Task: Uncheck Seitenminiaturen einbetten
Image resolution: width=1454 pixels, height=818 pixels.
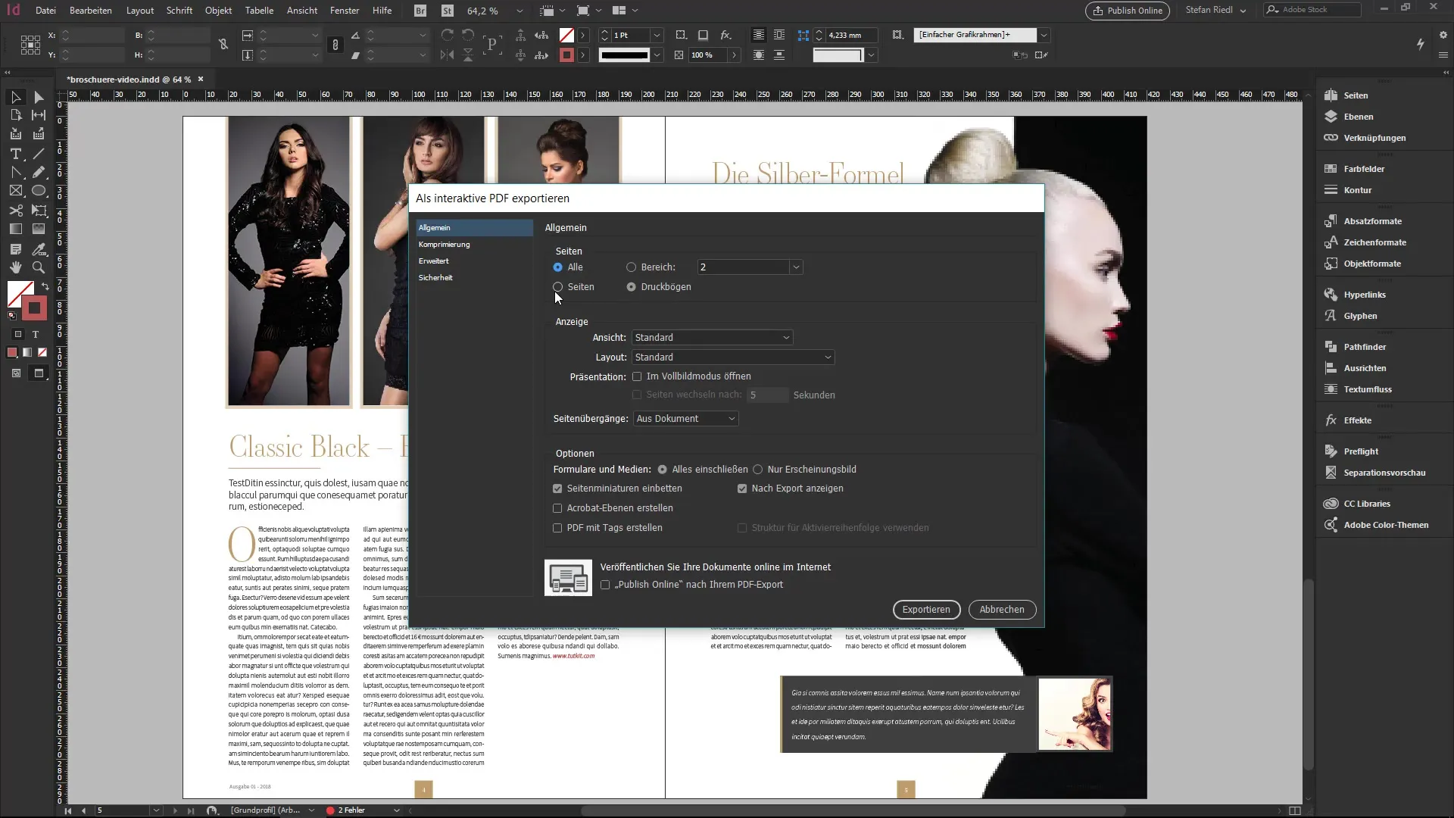Action: (557, 489)
